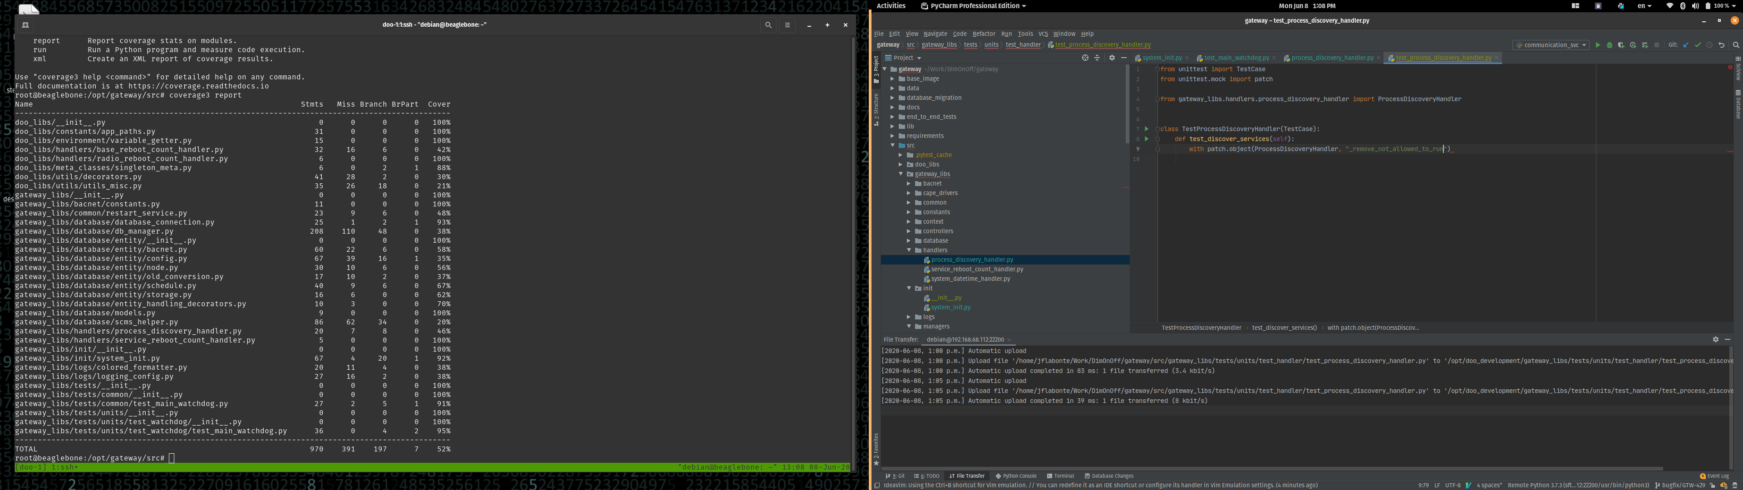Run the communication_svc configuration

1598,44
